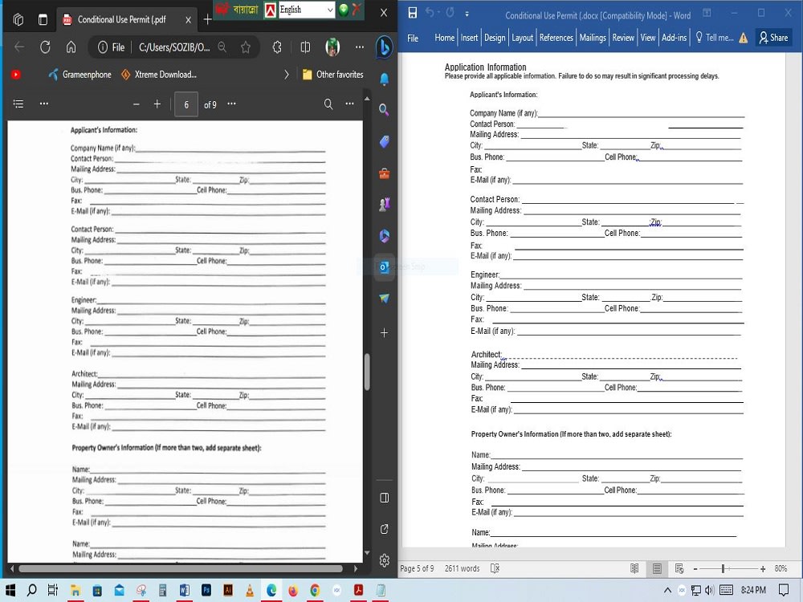Expand hidden favorites with chevron arrow
Viewport: 803px width, 602px height.
point(287,75)
